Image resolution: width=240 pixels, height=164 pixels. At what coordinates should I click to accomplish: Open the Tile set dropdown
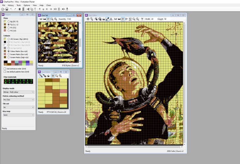coord(18,107)
